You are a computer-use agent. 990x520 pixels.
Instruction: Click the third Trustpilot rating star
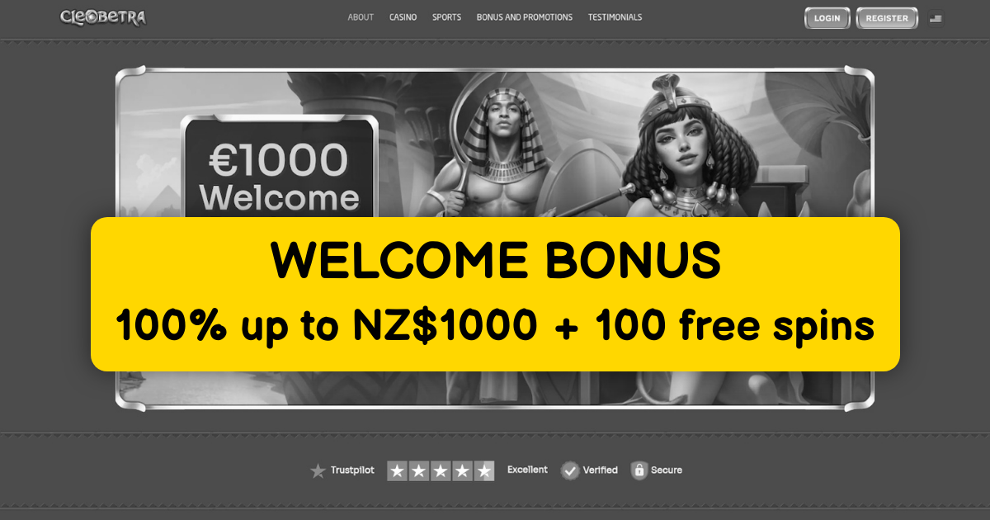pyautogui.click(x=441, y=471)
